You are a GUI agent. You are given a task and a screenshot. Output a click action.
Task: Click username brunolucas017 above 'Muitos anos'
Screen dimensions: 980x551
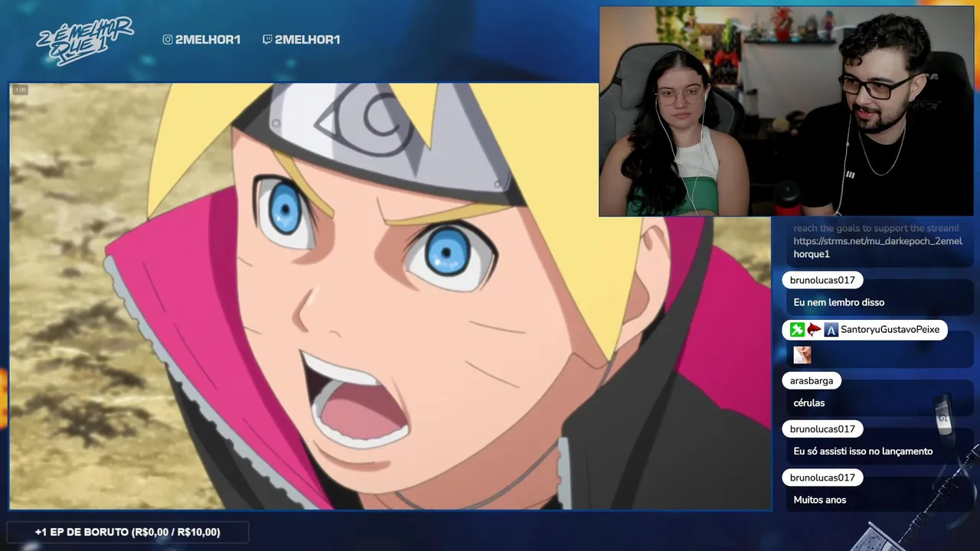click(x=822, y=478)
